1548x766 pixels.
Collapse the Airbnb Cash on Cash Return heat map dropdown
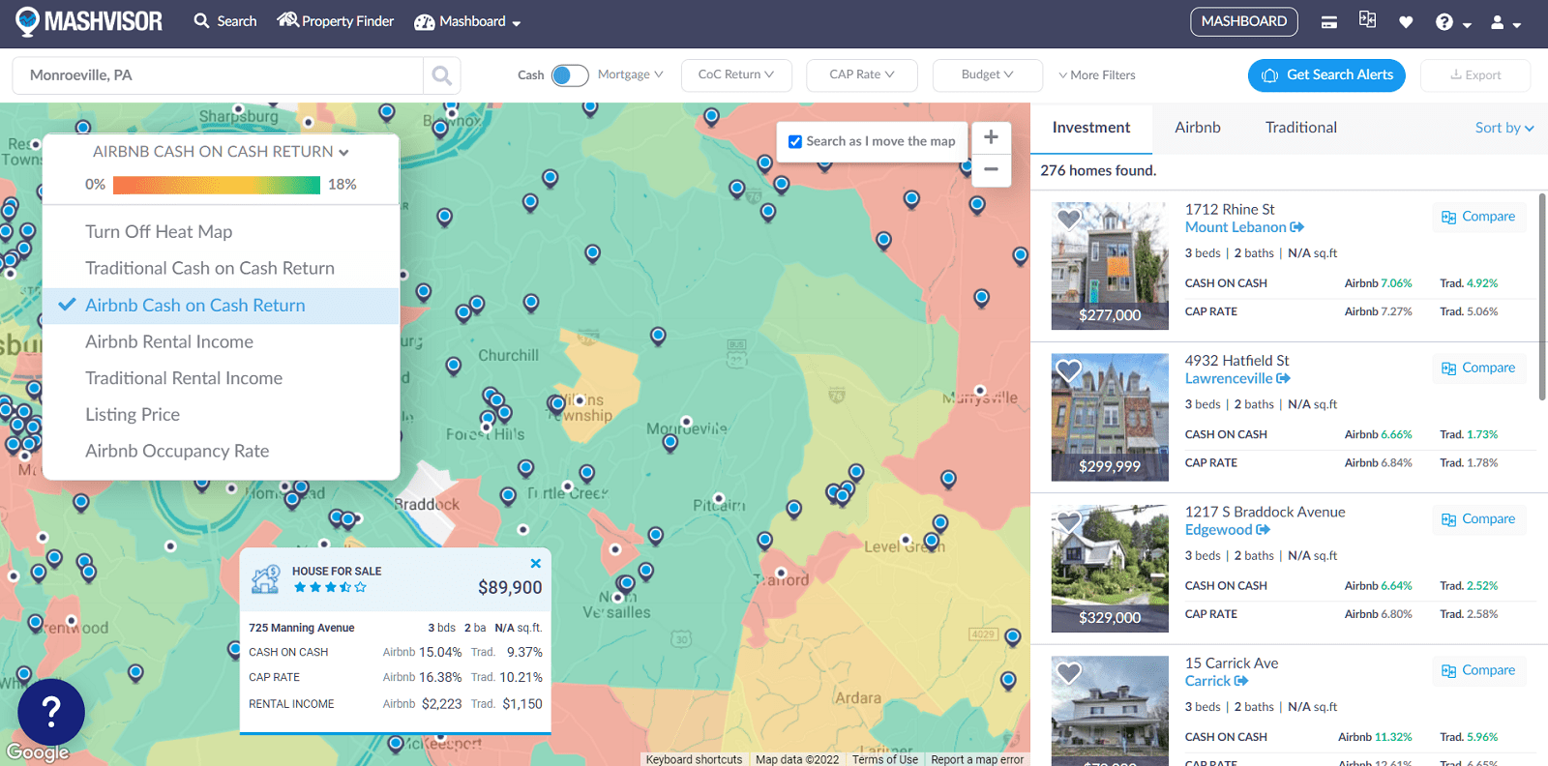221,152
